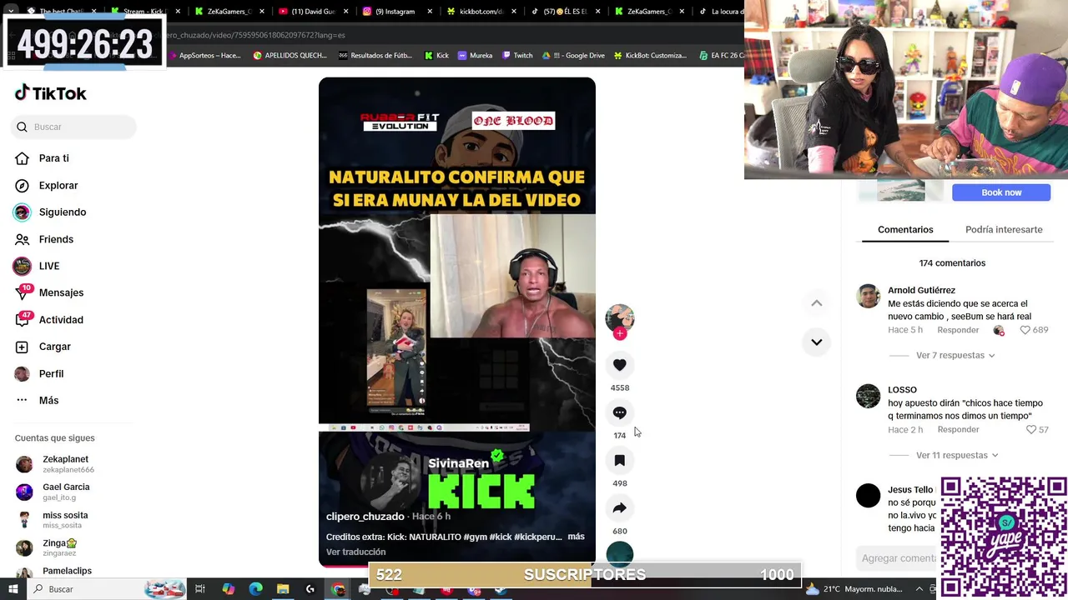Like Arnold Gutiérrez comment heart
1068x600 pixels.
[x=1024, y=330]
